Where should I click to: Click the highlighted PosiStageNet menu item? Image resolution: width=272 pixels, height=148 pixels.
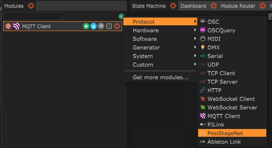click(225, 133)
